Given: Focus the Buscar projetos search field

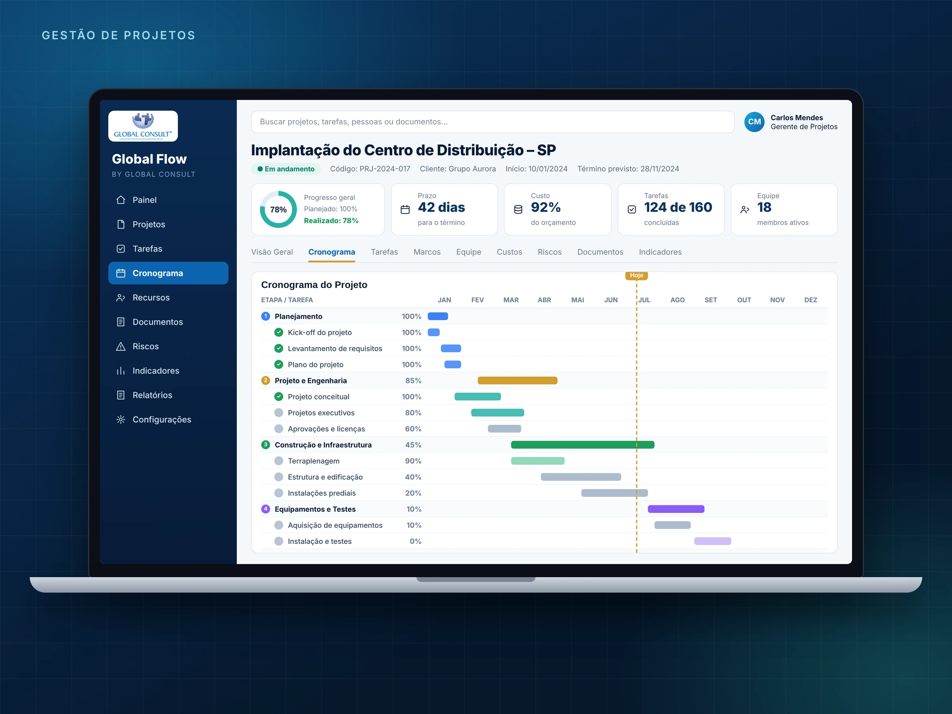Looking at the screenshot, I should pyautogui.click(x=492, y=122).
